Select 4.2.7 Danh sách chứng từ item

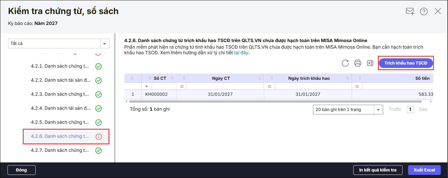coord(60,151)
